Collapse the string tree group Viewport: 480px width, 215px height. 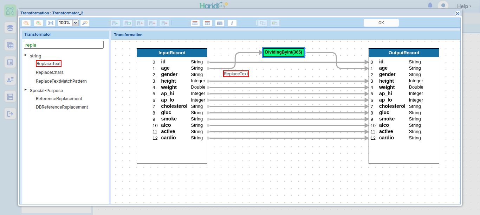point(26,55)
